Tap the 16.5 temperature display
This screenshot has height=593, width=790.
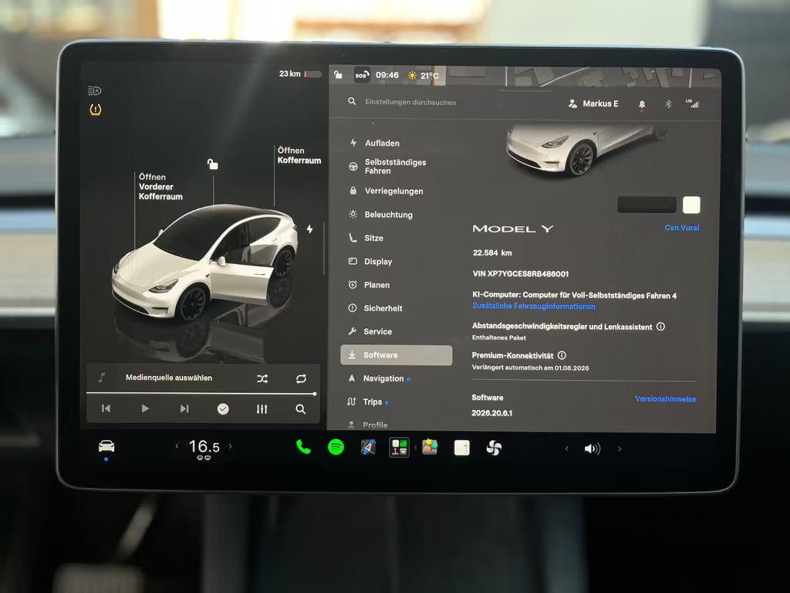tap(204, 447)
